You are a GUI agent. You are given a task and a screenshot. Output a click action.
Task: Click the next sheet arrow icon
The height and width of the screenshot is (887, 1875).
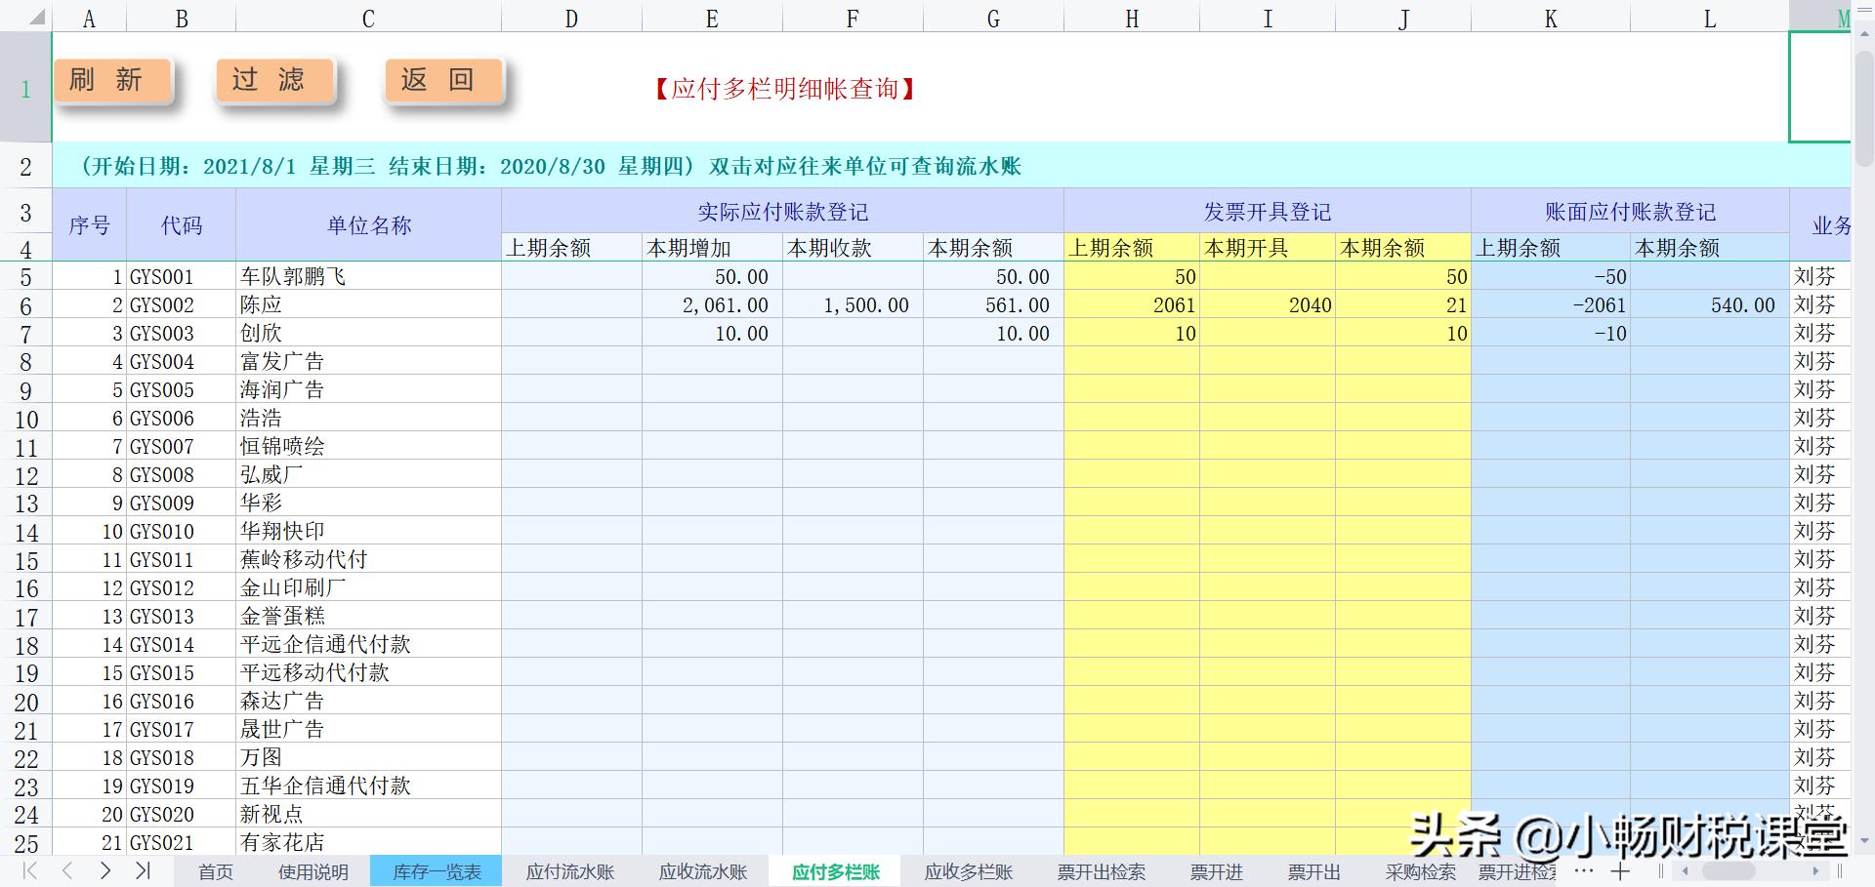(105, 871)
